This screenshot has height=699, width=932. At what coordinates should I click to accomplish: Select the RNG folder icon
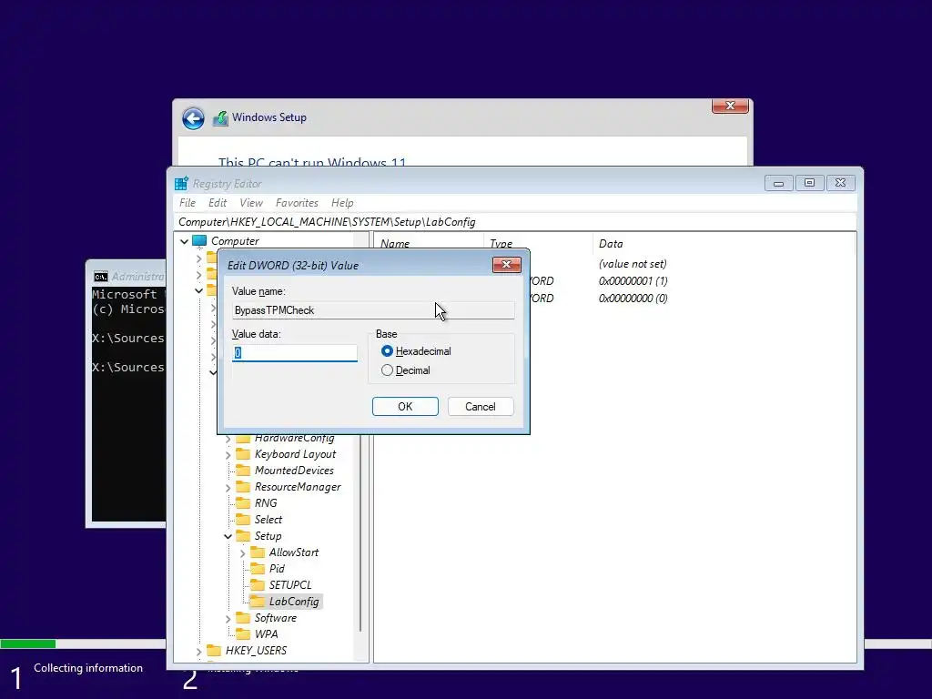(x=243, y=502)
